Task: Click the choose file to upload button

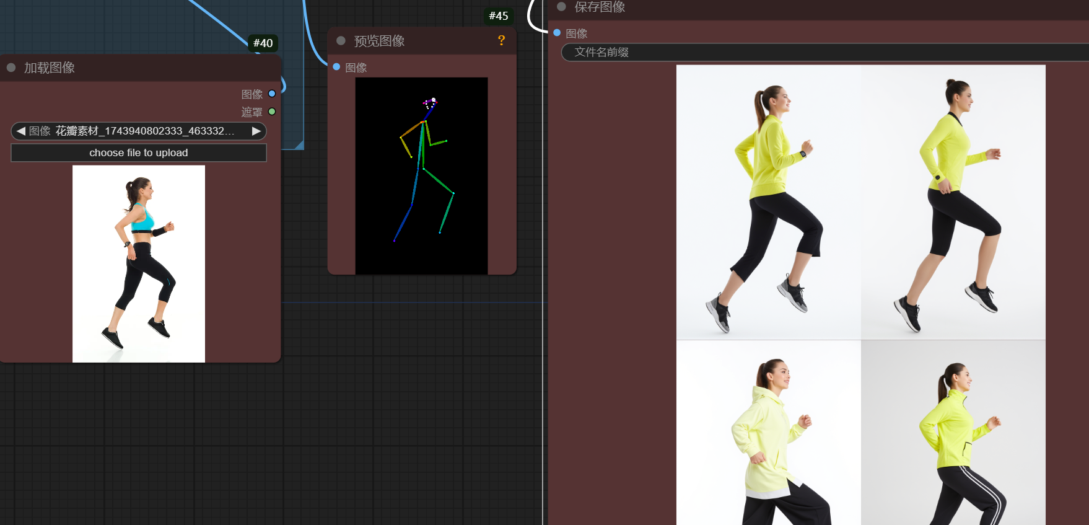Action: point(139,152)
